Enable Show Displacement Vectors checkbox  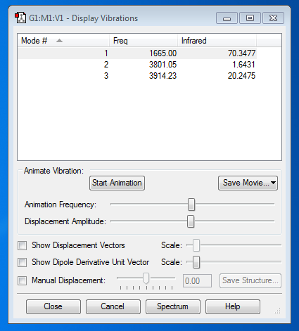pyautogui.click(x=23, y=245)
